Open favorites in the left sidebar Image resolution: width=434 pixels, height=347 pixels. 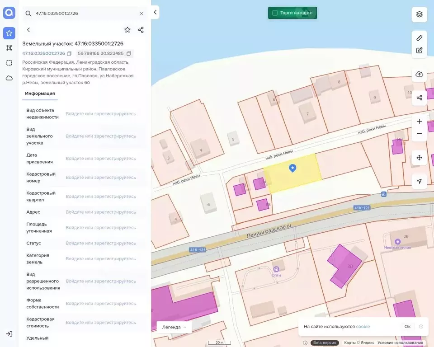tap(9, 33)
